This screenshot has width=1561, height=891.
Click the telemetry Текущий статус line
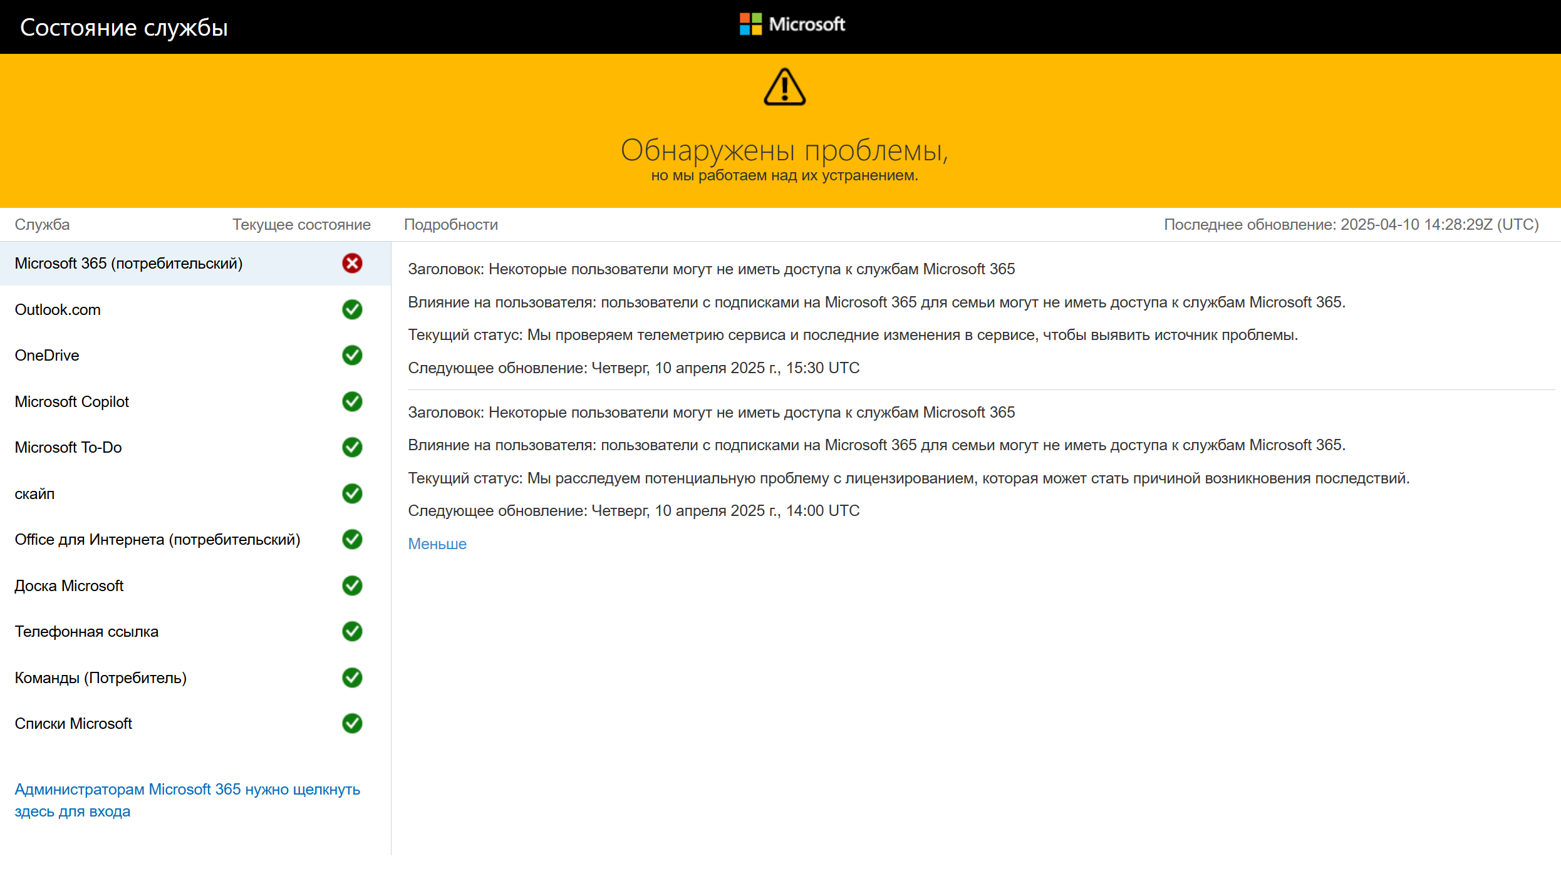coord(853,334)
